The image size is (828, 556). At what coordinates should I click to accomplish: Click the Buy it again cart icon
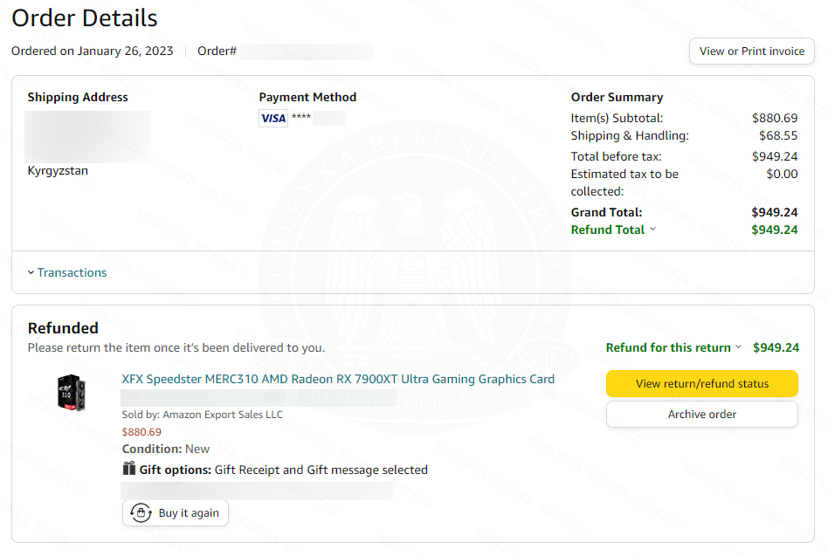point(141,512)
